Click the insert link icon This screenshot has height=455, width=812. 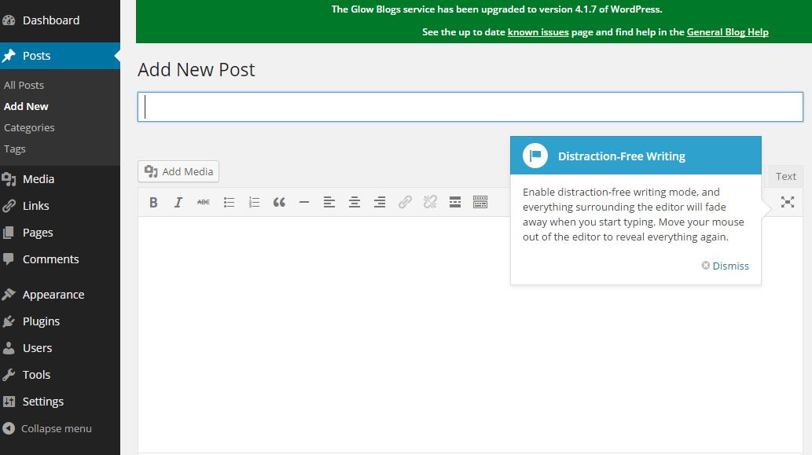pos(405,203)
